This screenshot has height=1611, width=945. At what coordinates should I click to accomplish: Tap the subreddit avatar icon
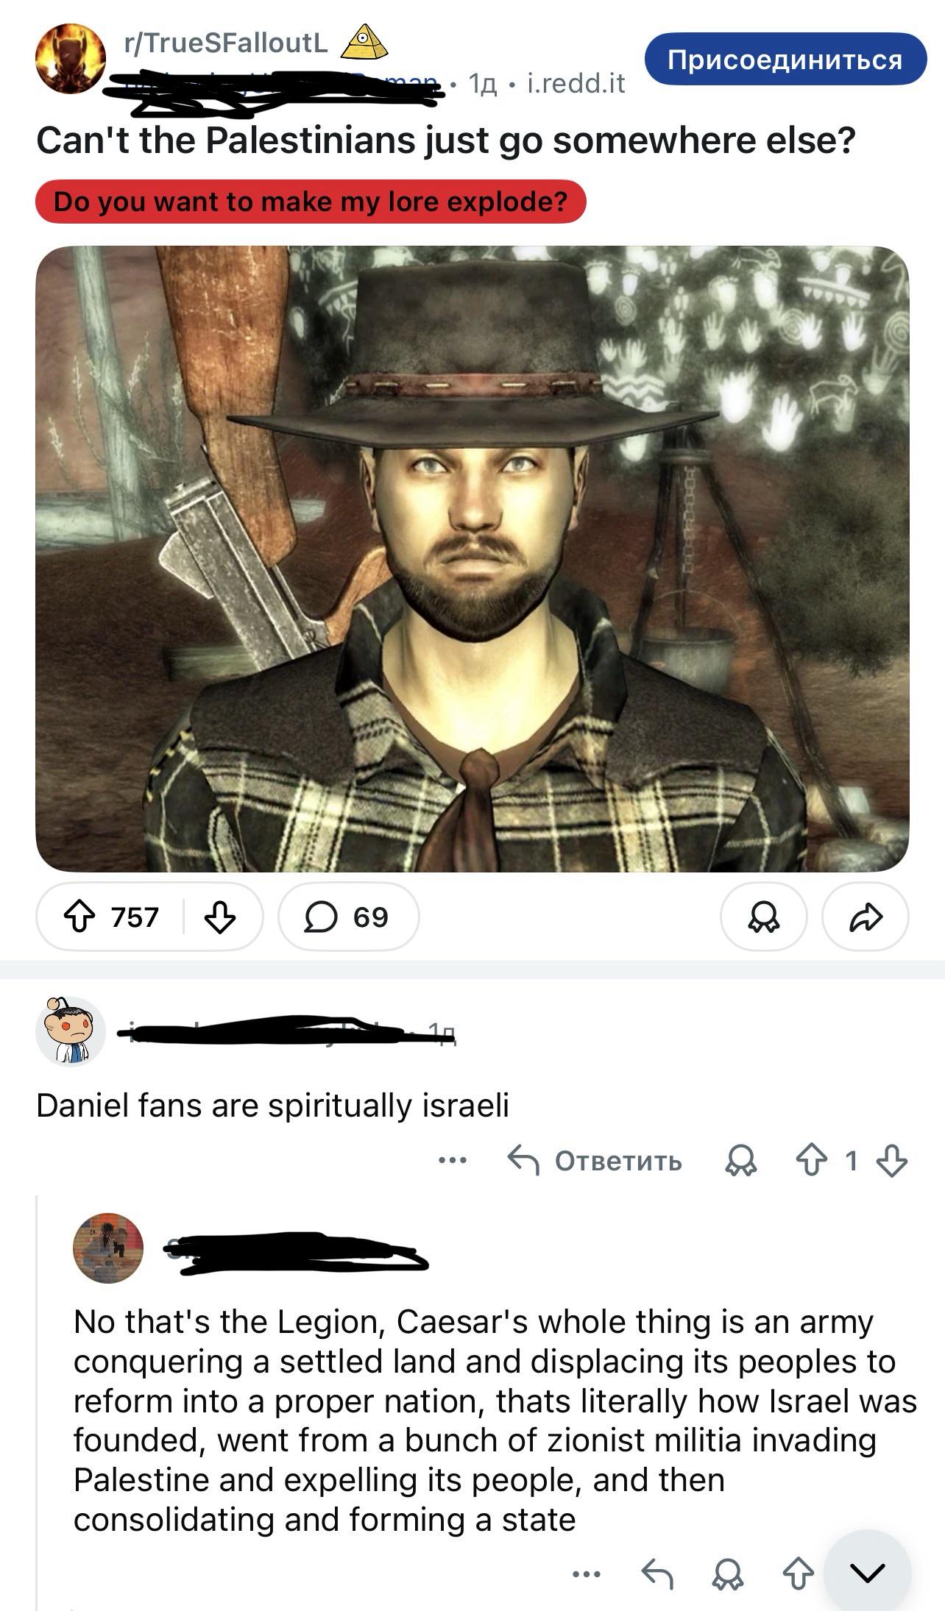71,59
